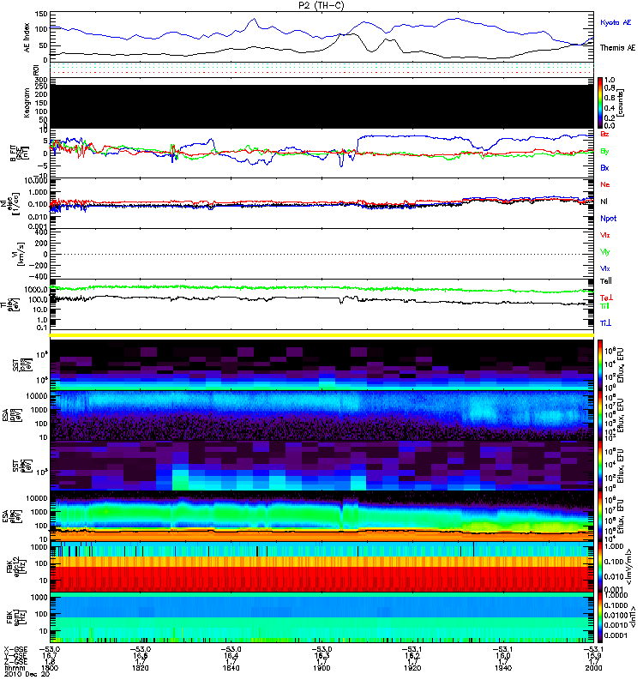This screenshot has height=686, width=643.
Task: Click the FBK scm1 nT color bar
Action: coord(600,617)
